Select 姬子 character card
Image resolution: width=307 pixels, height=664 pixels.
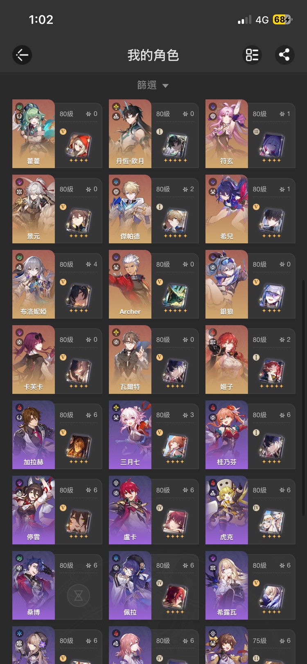250,360
